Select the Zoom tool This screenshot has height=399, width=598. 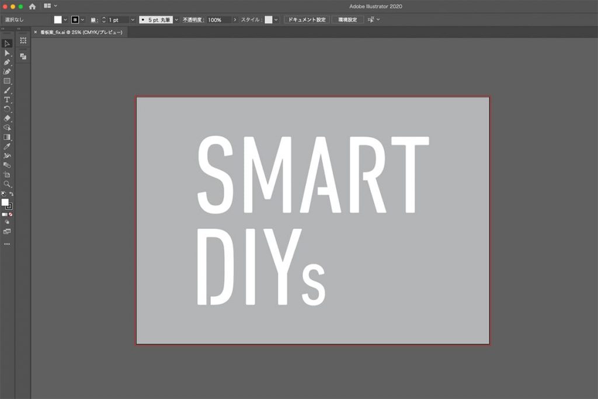coord(7,183)
